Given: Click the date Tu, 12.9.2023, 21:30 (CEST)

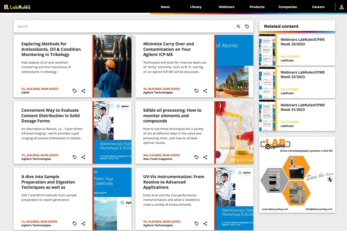Looking at the screenshot, I should coord(39,221).
